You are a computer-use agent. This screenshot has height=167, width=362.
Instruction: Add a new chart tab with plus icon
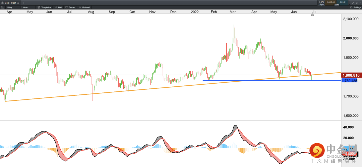[x=23, y=3]
